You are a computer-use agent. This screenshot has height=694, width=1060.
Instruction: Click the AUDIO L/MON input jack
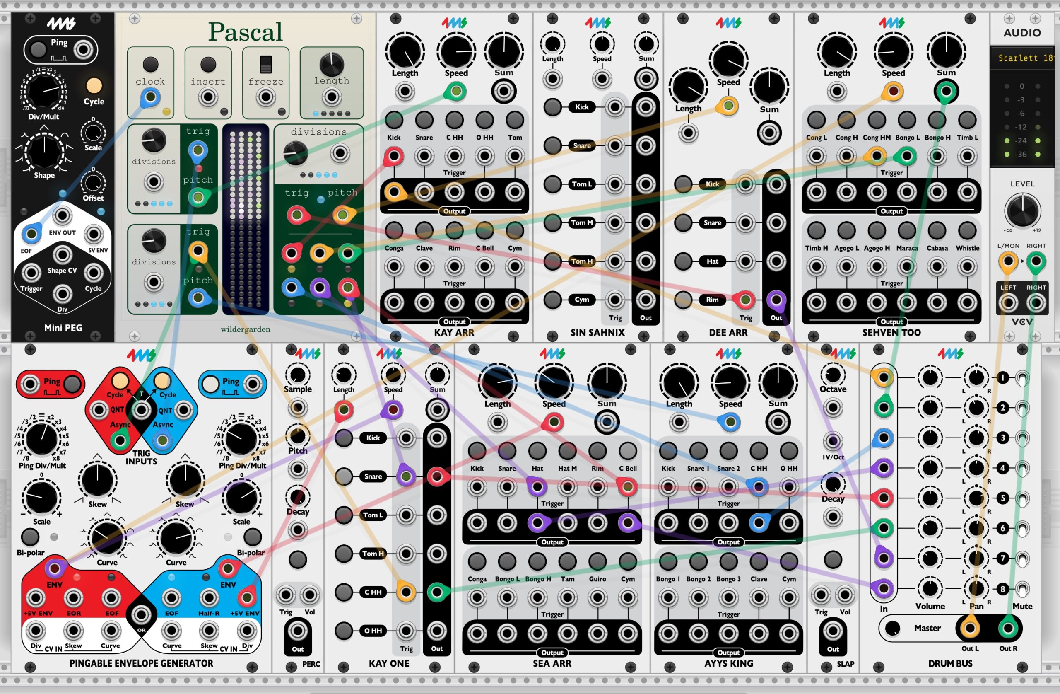[1008, 261]
